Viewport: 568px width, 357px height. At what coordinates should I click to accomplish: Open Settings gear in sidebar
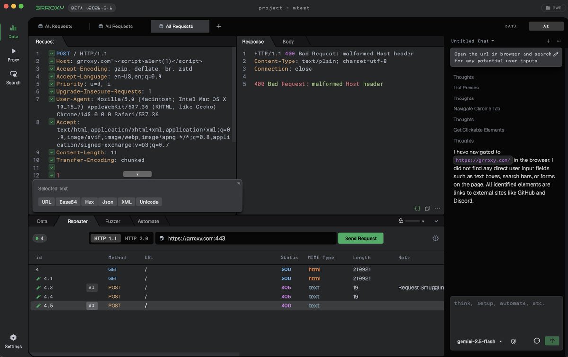pyautogui.click(x=13, y=341)
